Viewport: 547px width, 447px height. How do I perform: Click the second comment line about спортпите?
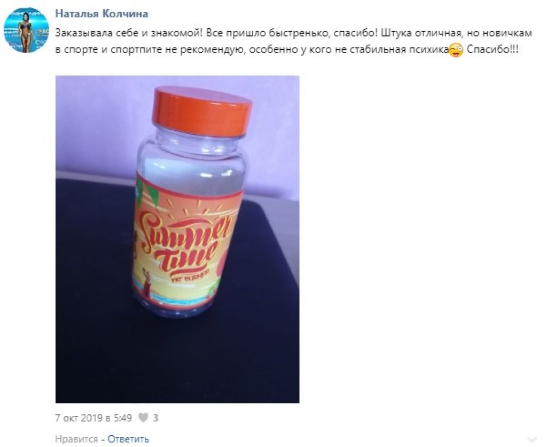[x=252, y=50]
